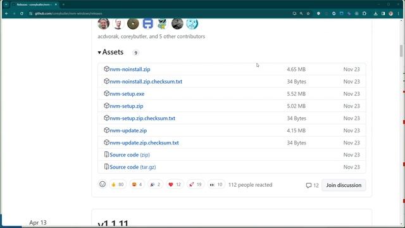Viewport: 405px width, 228px height.
Task: Open the Chrome profile avatar
Action: click(391, 13)
